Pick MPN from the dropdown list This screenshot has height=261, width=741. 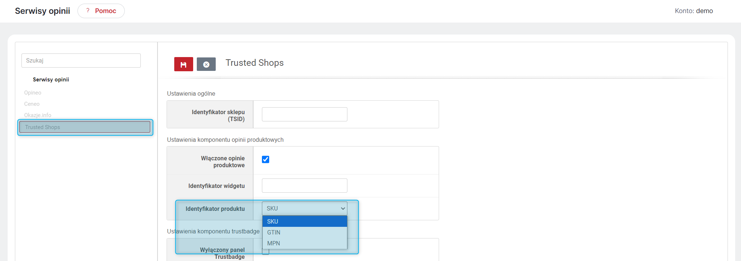[305, 243]
